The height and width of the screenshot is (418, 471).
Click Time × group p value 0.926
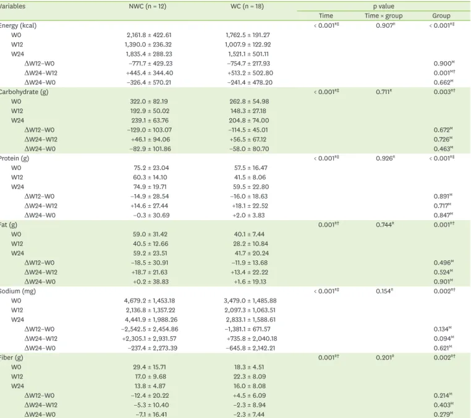click(385, 158)
